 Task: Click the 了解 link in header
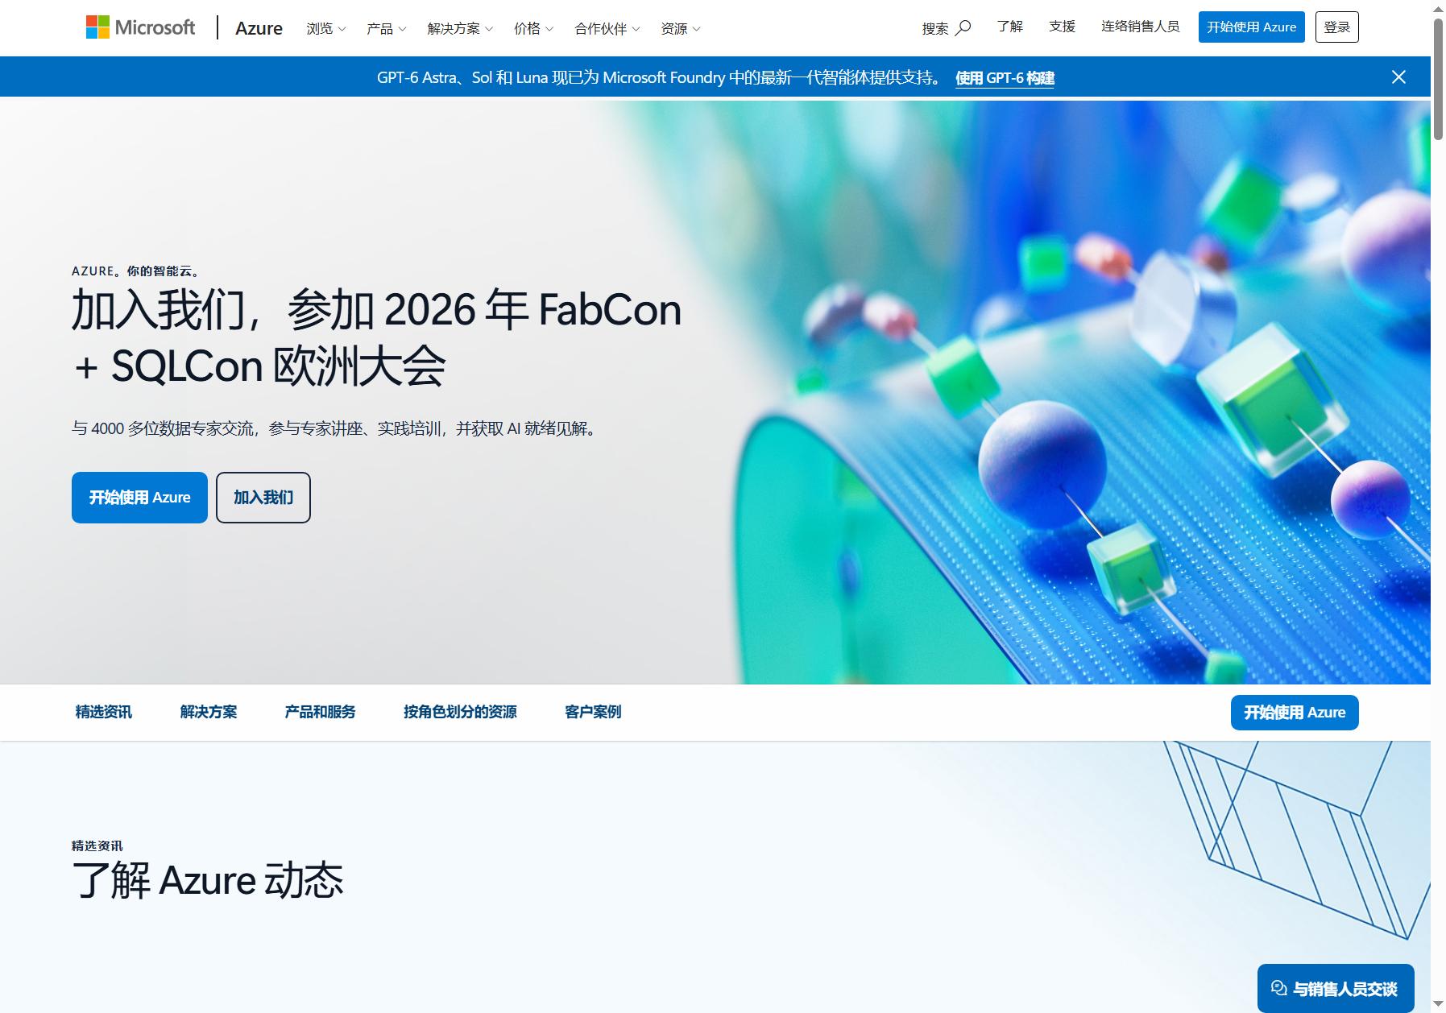pyautogui.click(x=1009, y=27)
